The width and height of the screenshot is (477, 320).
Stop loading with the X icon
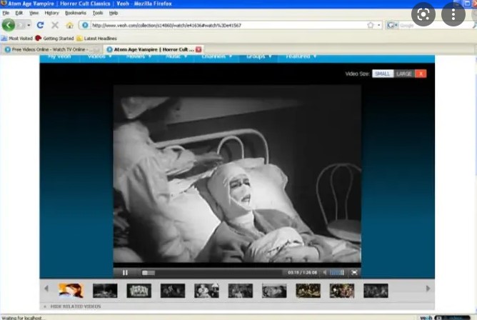[x=55, y=25]
